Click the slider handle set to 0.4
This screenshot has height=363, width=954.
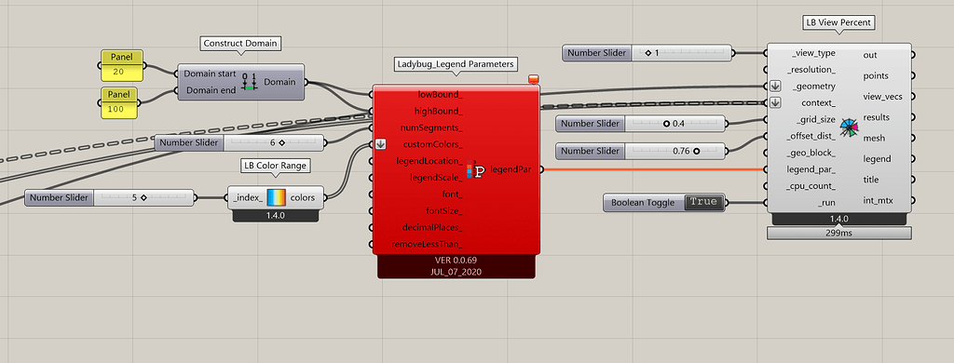[x=666, y=124]
